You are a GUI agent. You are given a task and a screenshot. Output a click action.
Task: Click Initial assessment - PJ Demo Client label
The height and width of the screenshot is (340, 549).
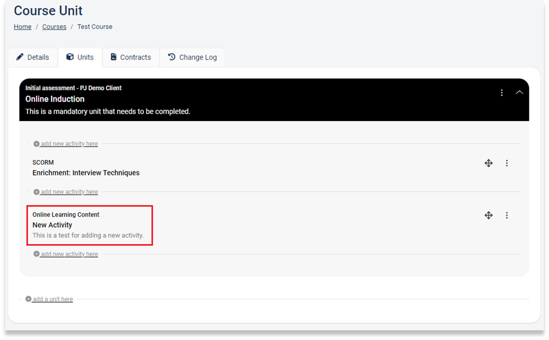coord(73,88)
